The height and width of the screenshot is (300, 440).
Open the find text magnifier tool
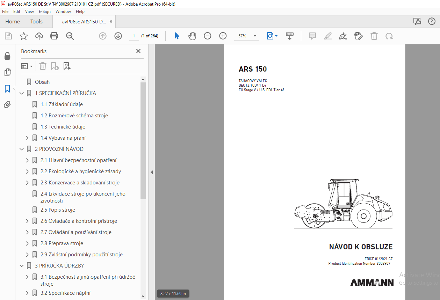[x=70, y=36]
